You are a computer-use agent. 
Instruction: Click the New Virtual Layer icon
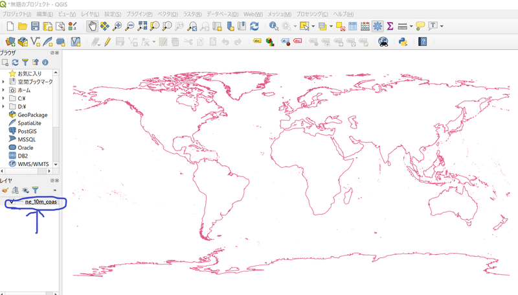76,41
